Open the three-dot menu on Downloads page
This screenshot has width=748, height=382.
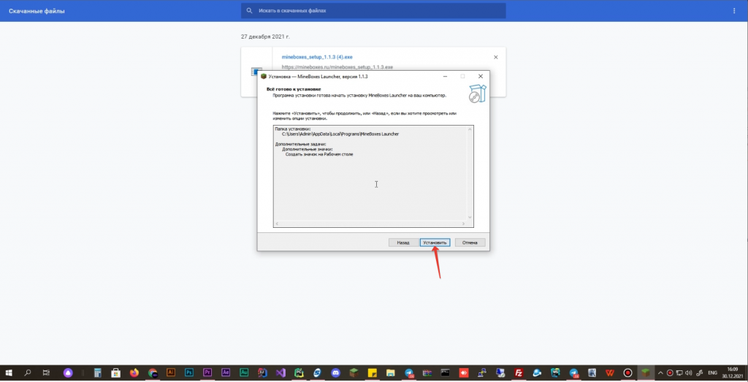(x=734, y=11)
